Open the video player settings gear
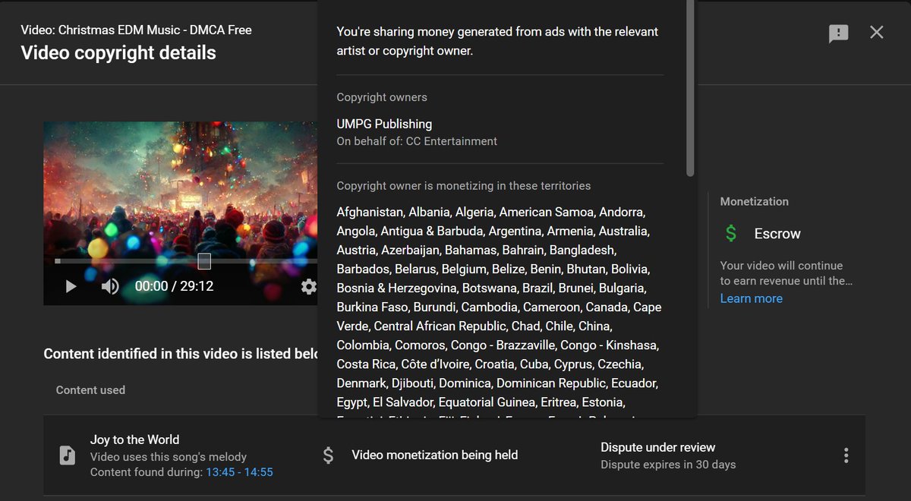The width and height of the screenshot is (911, 501). pos(307,286)
